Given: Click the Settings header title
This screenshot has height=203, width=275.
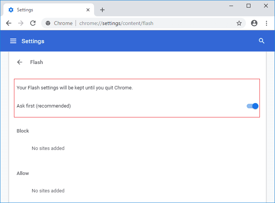Looking at the screenshot, I should click(x=33, y=41).
